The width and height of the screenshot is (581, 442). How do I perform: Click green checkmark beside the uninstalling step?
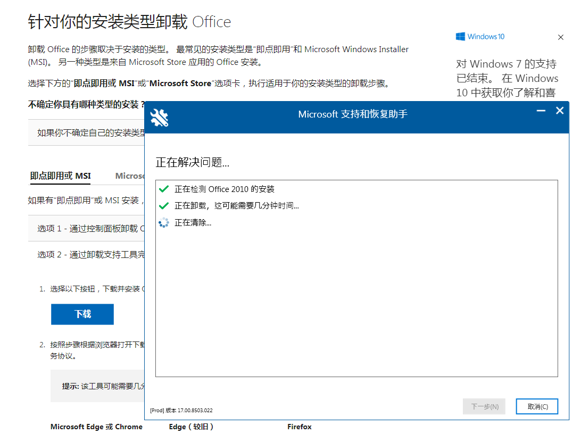tap(164, 206)
